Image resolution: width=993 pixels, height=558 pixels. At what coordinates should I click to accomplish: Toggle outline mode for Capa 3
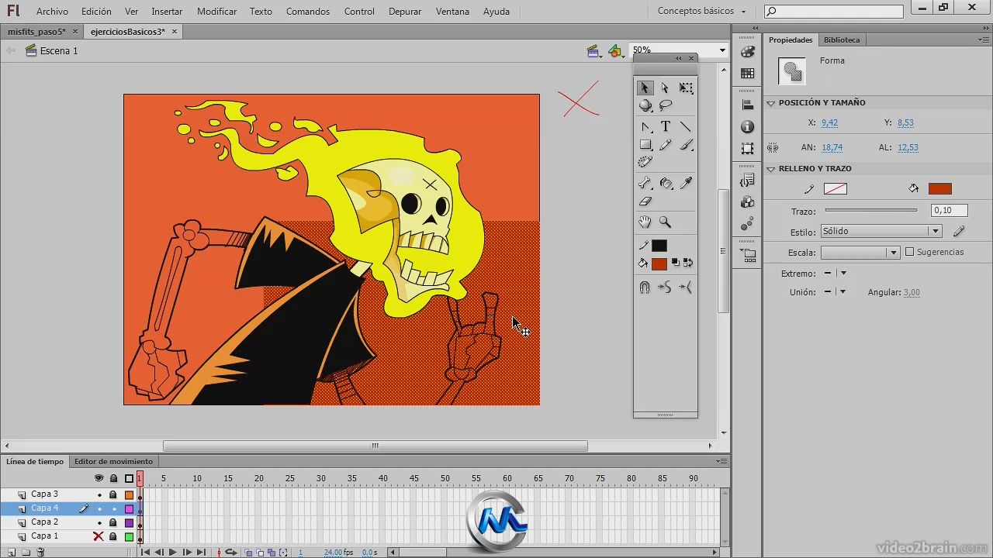(x=129, y=494)
